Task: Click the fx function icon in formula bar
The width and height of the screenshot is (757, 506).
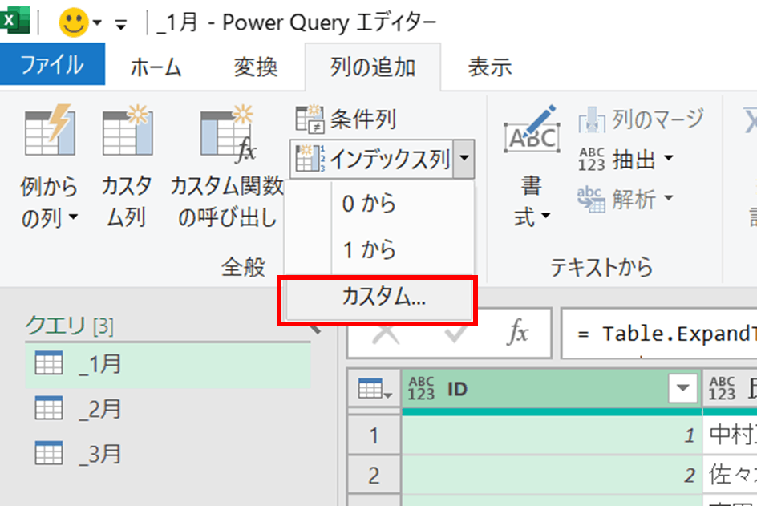Action: (517, 333)
